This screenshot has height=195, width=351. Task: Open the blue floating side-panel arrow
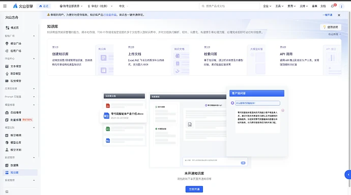pos(348,175)
